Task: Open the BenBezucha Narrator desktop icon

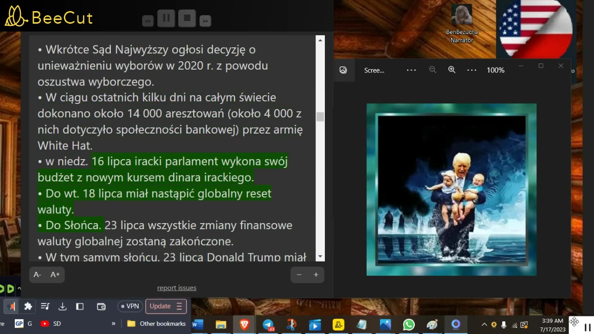Action: [462, 24]
